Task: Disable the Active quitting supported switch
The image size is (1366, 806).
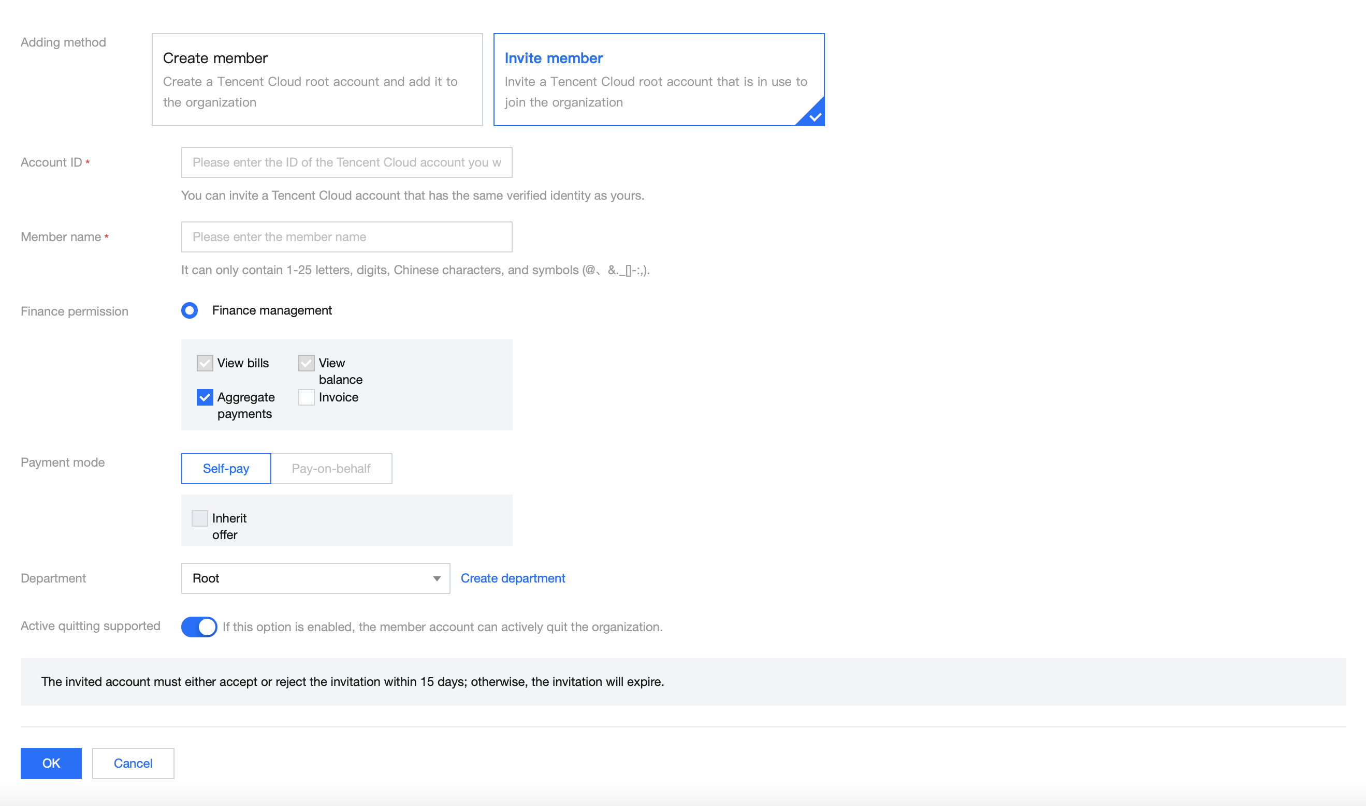Action: pyautogui.click(x=199, y=627)
